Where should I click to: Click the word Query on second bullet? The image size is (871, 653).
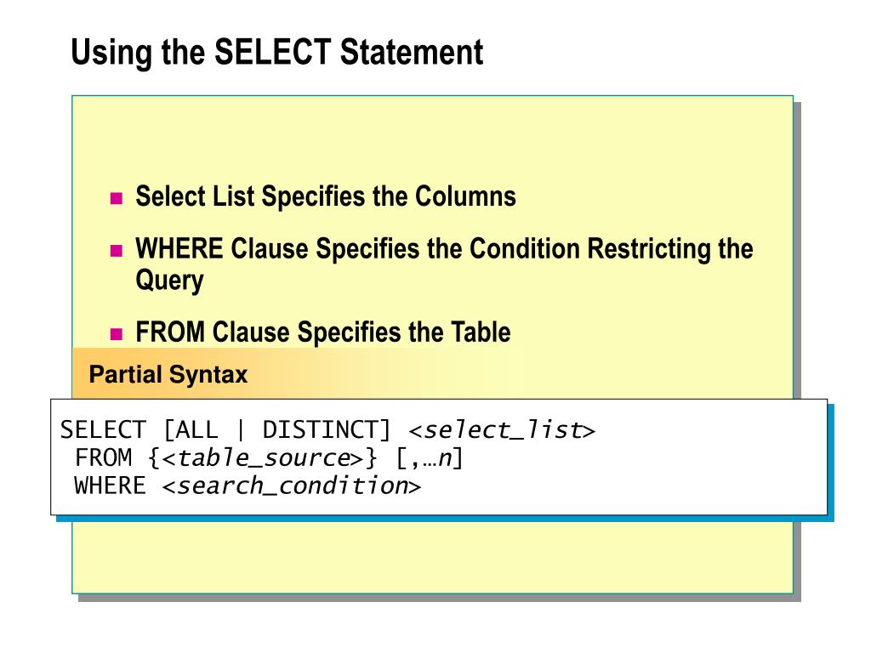tap(169, 281)
